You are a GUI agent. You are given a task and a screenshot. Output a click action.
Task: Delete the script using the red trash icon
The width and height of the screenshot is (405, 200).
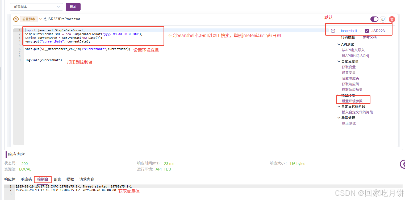tap(392, 19)
